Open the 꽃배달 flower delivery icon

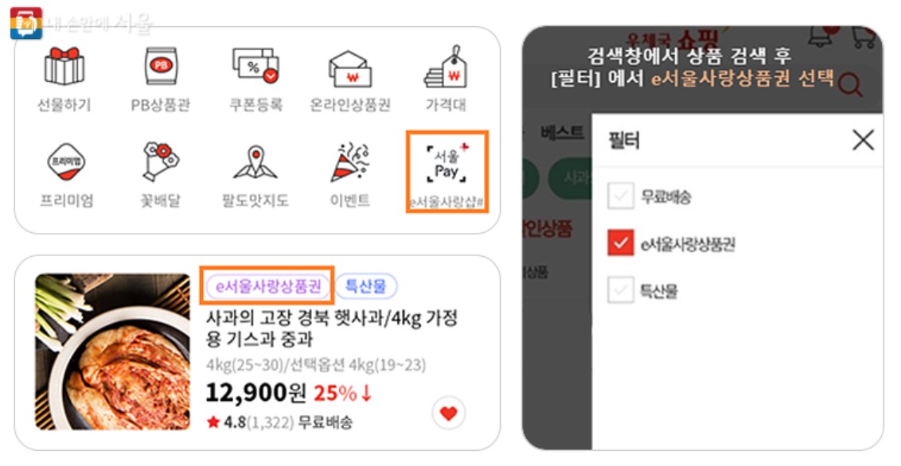(161, 162)
